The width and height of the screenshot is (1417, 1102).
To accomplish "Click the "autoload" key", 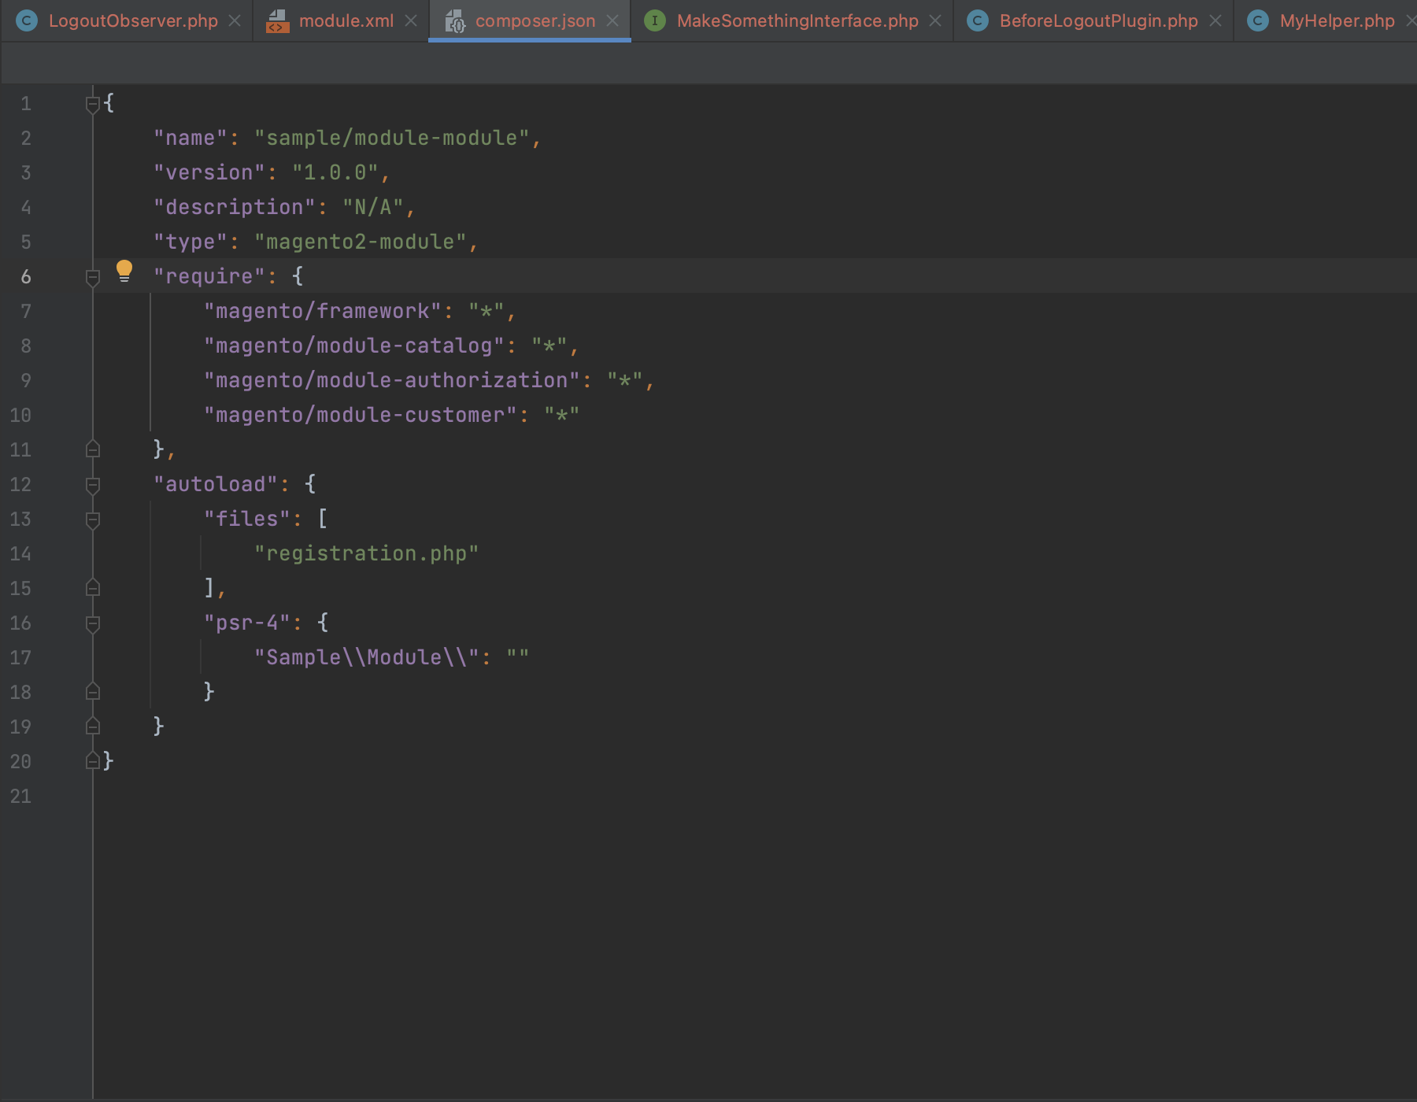I will (216, 485).
